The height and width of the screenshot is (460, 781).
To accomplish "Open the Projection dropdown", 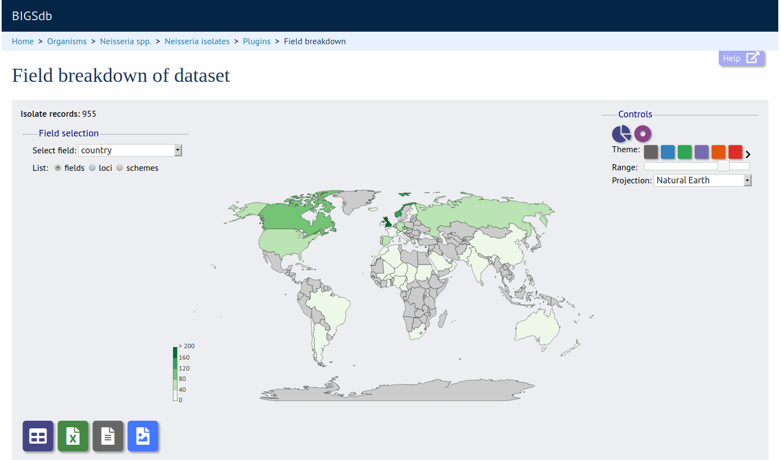I will point(702,181).
